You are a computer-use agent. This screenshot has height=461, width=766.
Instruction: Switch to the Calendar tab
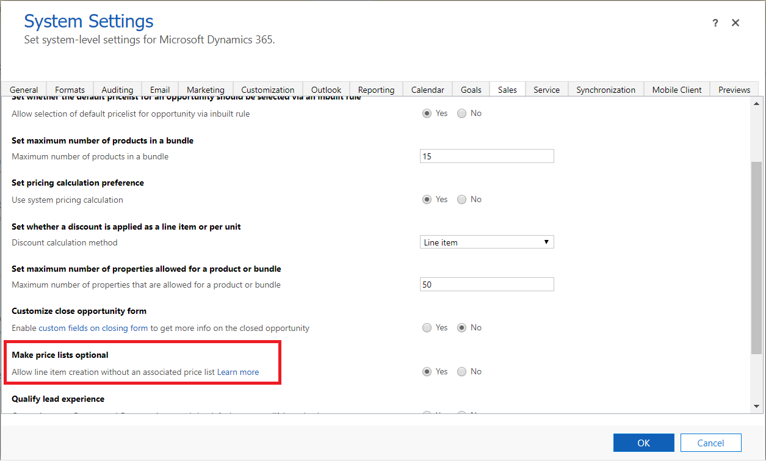point(428,90)
